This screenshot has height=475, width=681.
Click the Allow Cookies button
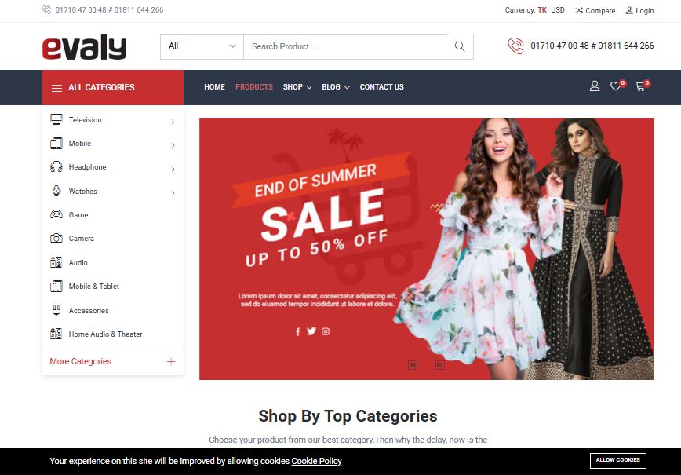coord(618,460)
